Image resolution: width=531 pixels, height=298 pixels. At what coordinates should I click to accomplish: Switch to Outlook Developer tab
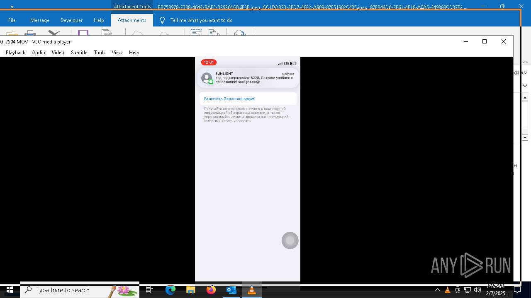pyautogui.click(x=71, y=20)
